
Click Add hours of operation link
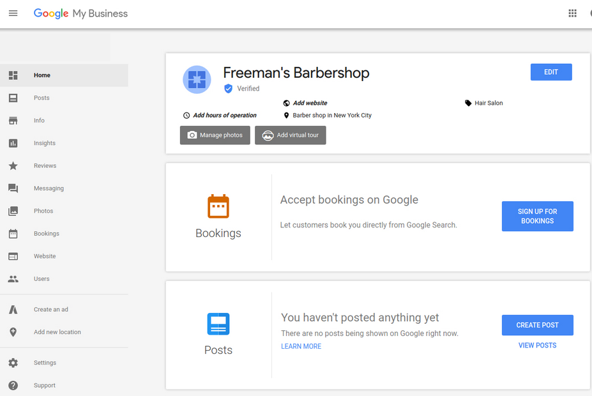tap(225, 116)
